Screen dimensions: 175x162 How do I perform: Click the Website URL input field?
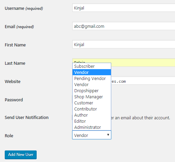click(143, 81)
